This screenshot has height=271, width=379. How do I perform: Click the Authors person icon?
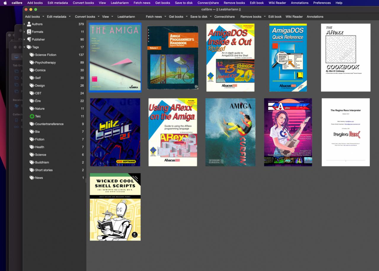click(x=29, y=24)
